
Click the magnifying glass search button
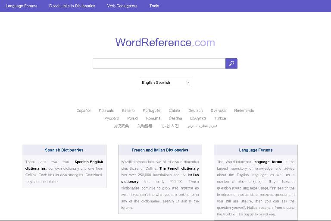(231, 63)
